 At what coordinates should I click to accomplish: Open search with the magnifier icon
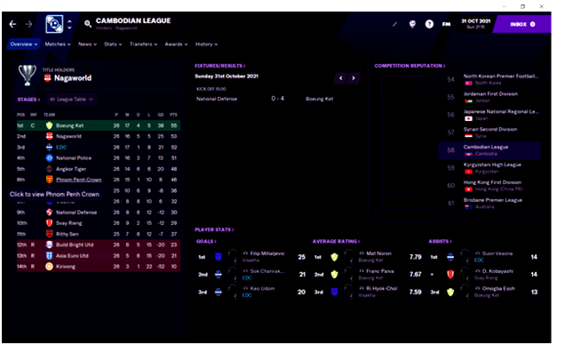[88, 24]
